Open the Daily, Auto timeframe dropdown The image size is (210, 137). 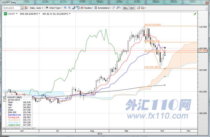click(x=36, y=8)
